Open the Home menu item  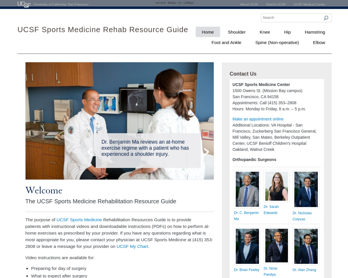pyautogui.click(x=208, y=32)
